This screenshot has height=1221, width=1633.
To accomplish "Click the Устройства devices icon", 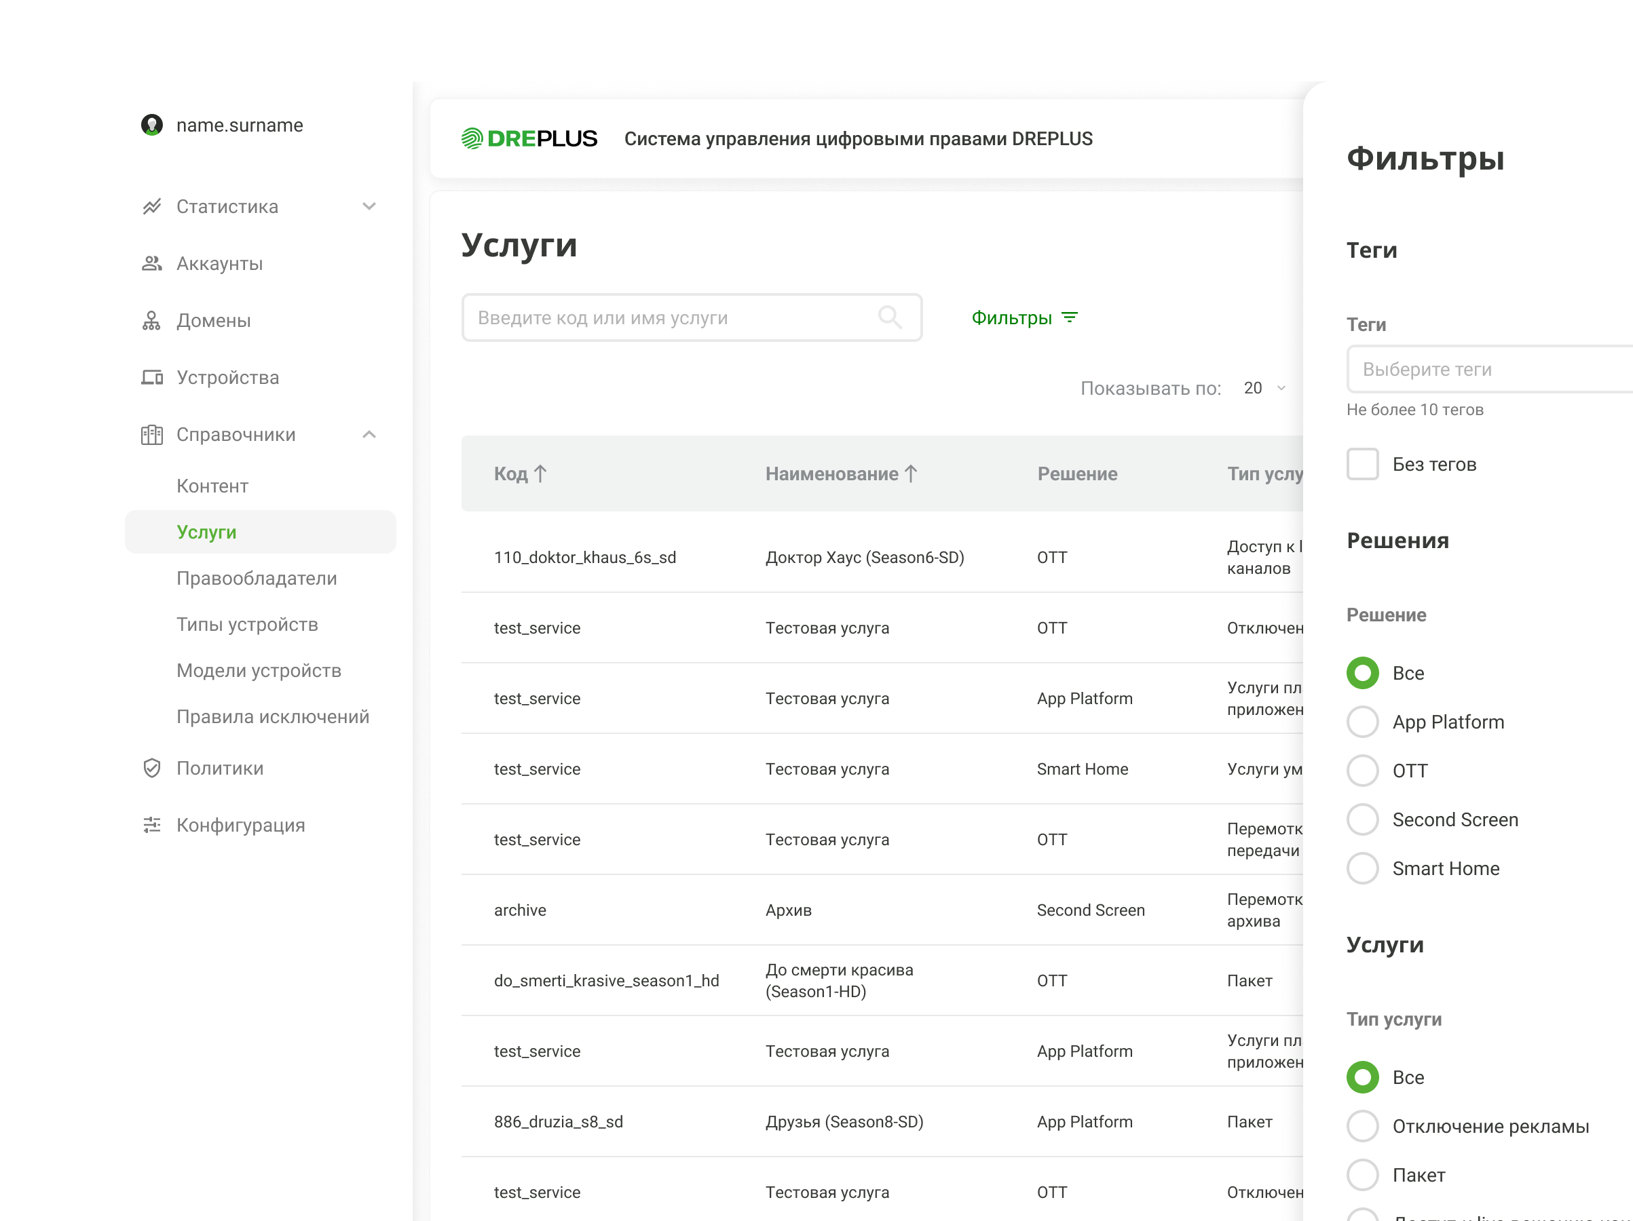I will [152, 378].
